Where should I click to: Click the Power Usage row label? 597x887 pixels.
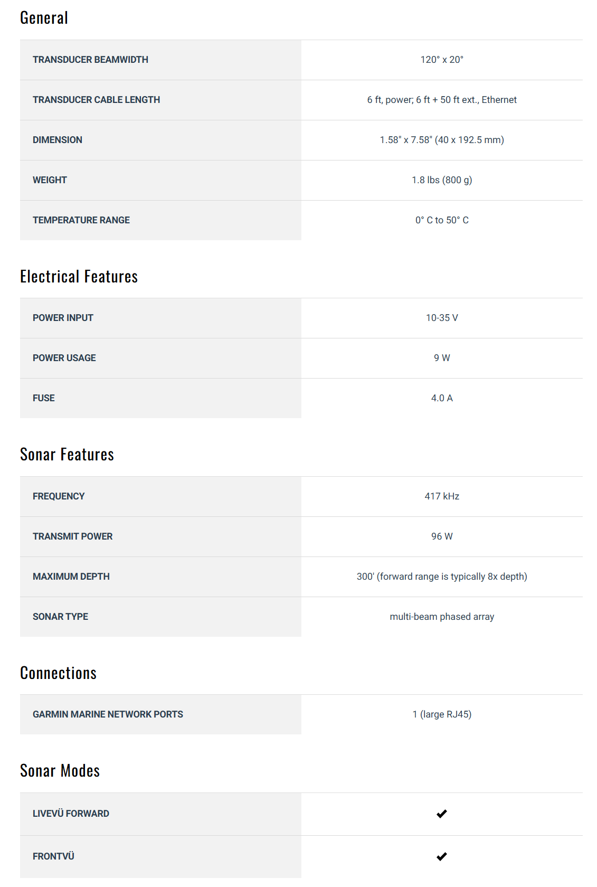pyautogui.click(x=64, y=358)
